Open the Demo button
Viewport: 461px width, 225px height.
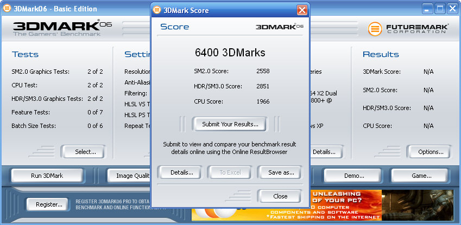pos(354,176)
